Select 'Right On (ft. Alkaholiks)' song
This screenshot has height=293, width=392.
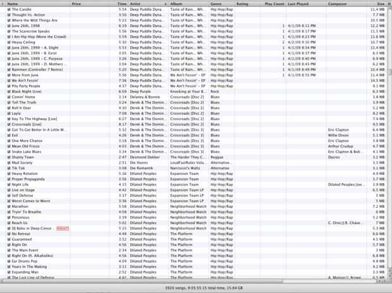pos(32,256)
